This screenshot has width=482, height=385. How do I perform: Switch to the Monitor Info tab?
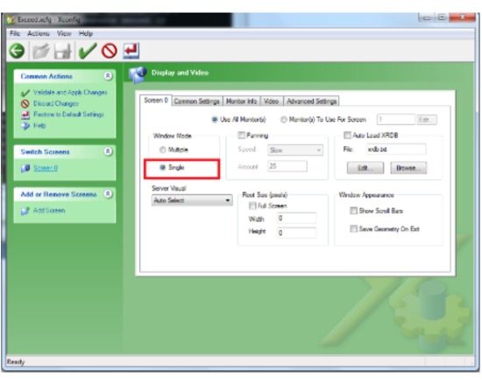pyautogui.click(x=242, y=101)
